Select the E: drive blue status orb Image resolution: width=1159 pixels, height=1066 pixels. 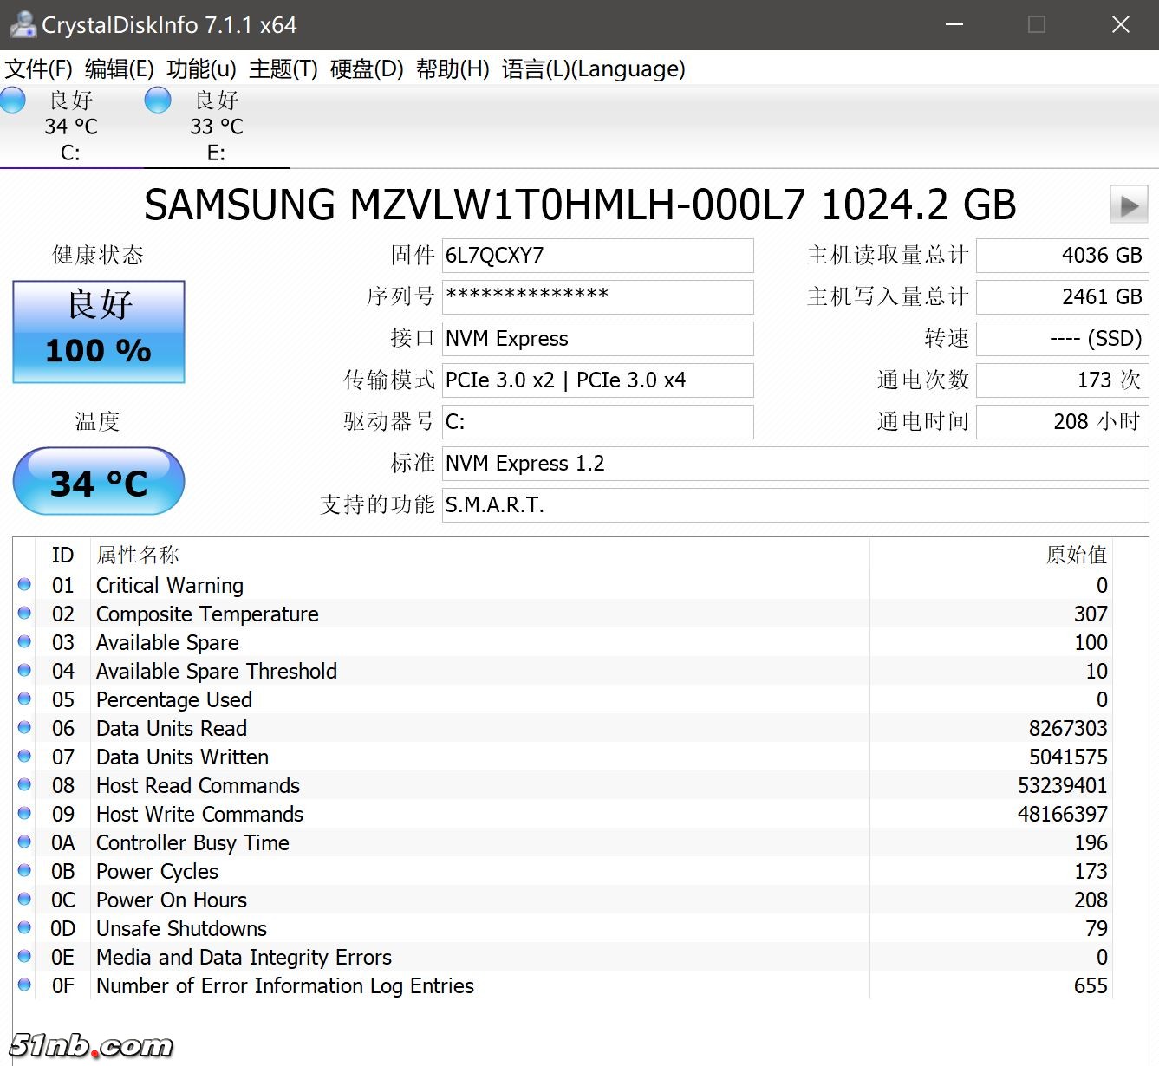pyautogui.click(x=158, y=101)
